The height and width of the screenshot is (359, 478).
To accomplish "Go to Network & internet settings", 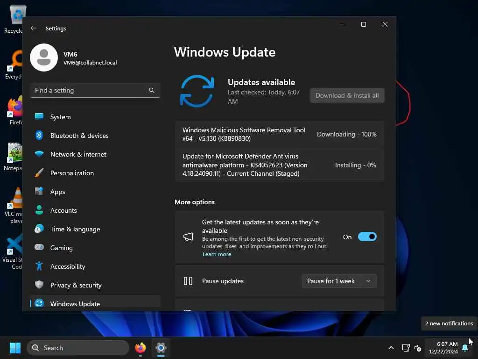I will [x=95, y=154].
